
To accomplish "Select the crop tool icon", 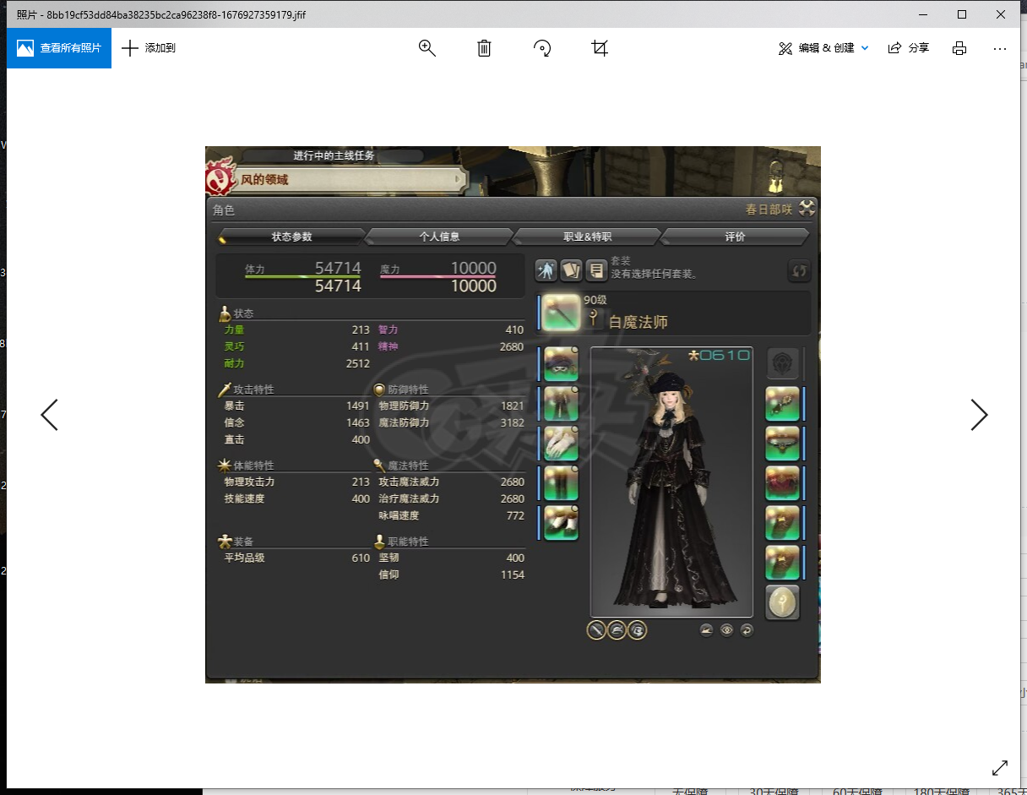I will point(600,48).
